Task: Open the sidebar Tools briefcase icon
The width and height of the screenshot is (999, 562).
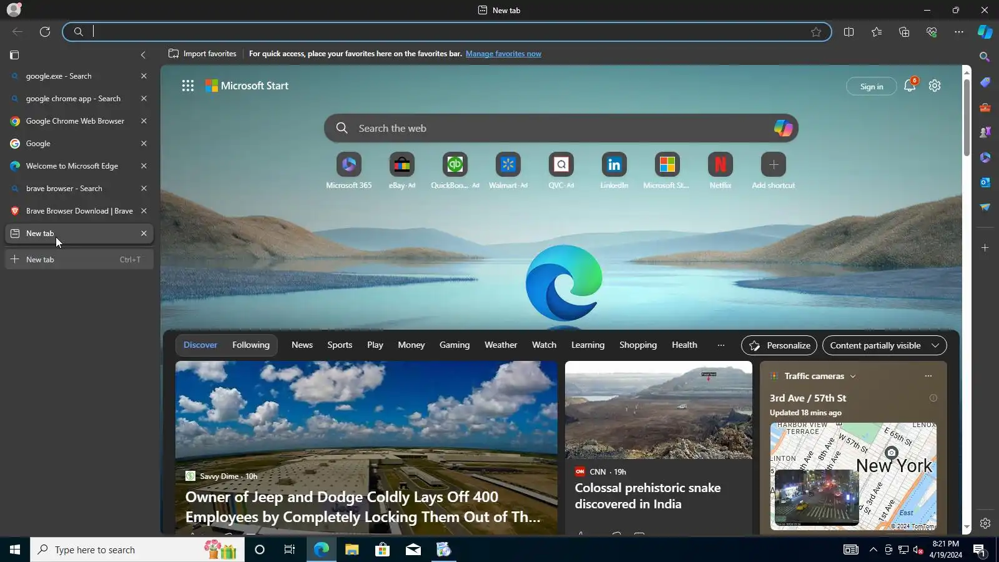Action: tap(985, 107)
